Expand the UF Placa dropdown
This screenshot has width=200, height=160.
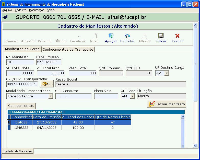(132, 96)
